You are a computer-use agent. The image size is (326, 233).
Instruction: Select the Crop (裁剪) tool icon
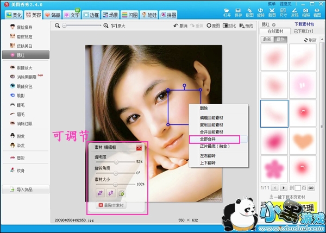273,11
